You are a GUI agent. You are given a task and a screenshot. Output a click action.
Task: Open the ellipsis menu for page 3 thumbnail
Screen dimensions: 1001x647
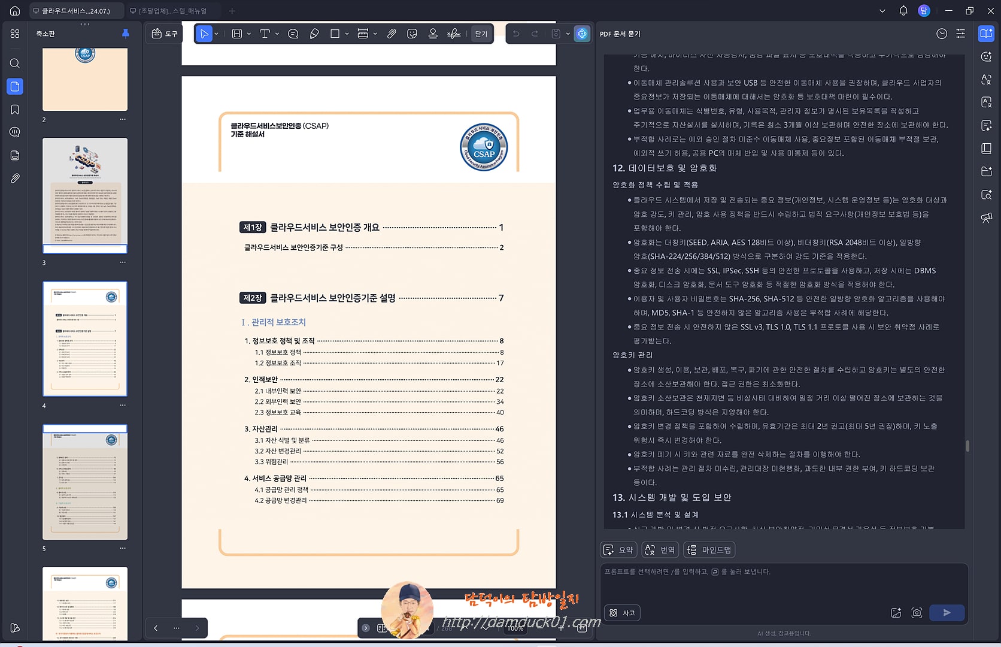(x=123, y=262)
